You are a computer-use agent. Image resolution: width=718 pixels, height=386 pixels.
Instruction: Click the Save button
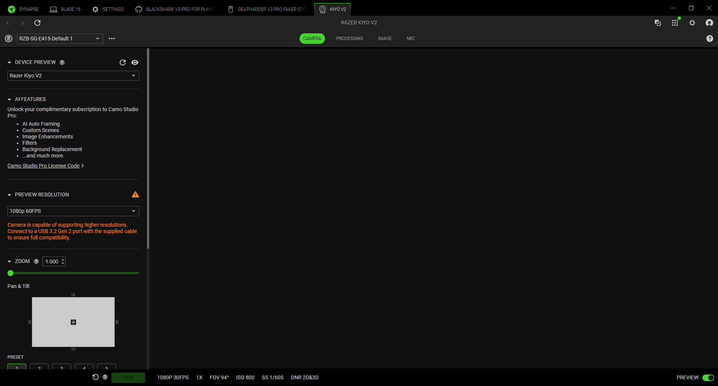click(128, 377)
